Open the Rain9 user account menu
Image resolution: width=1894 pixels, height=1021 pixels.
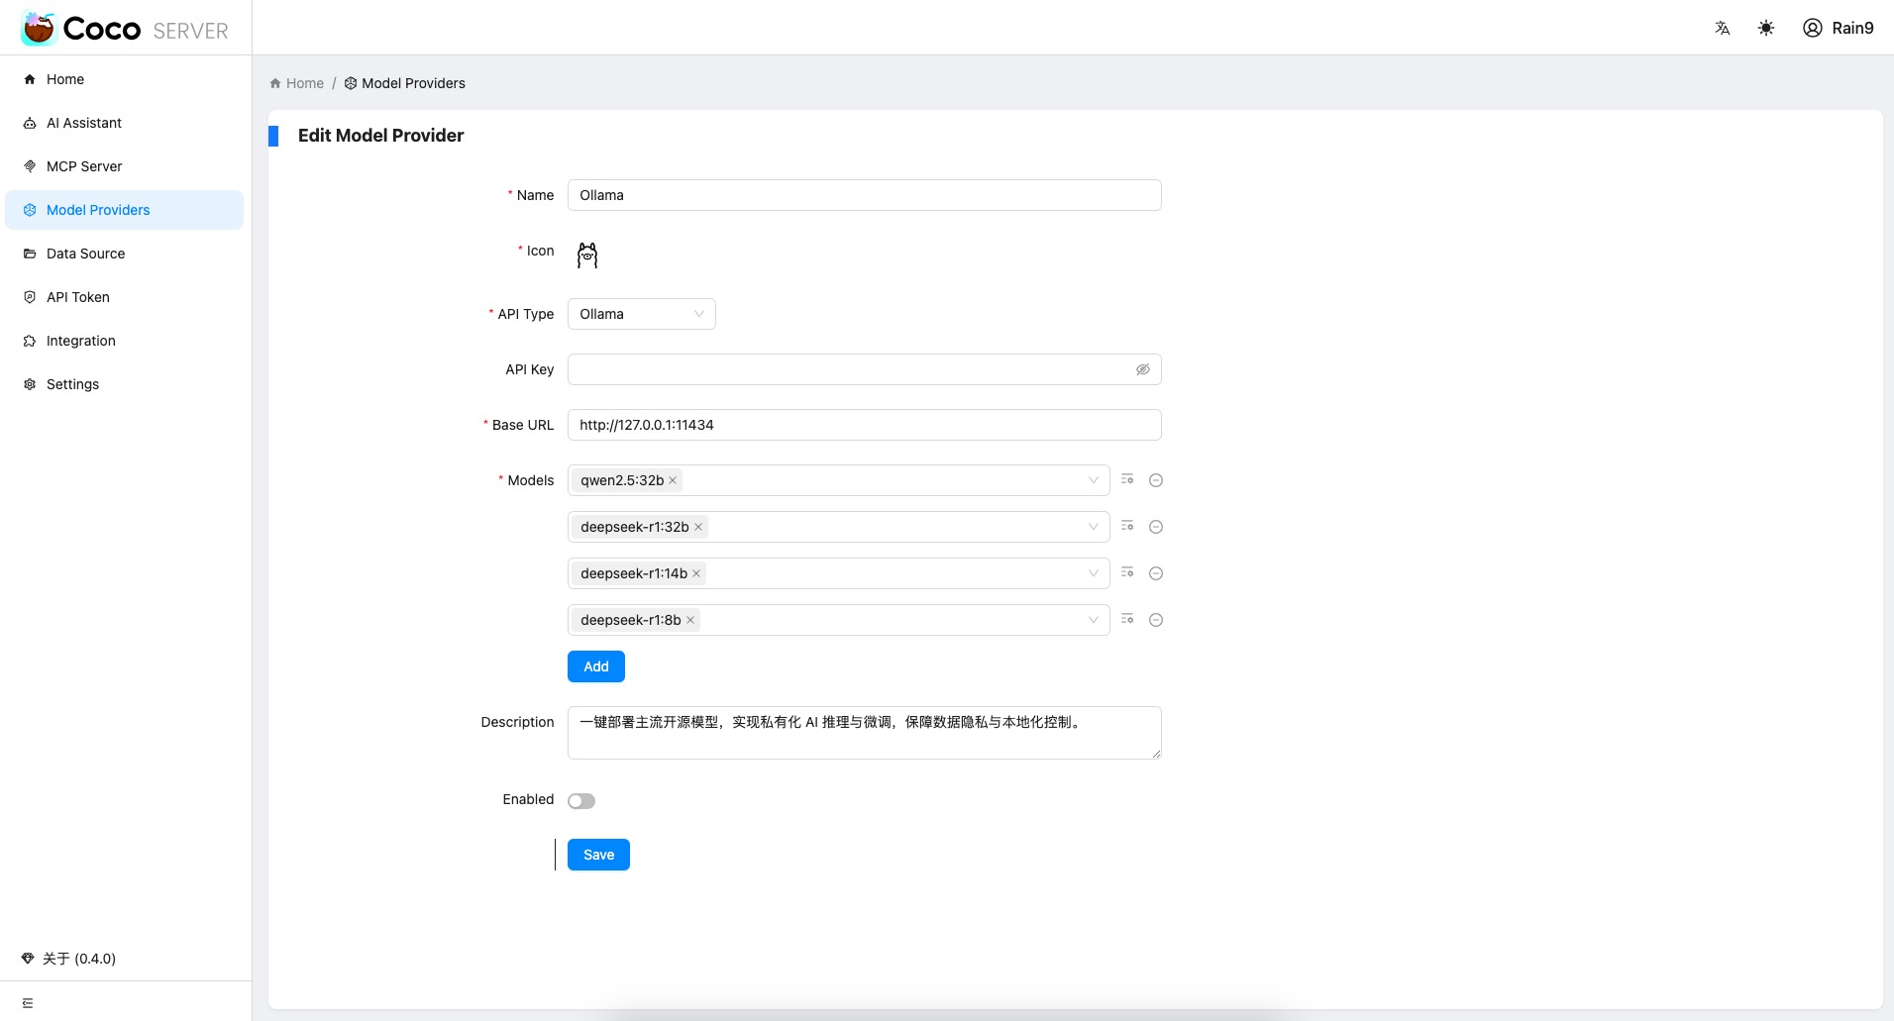coord(1839,28)
